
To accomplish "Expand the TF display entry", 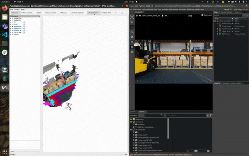I will click(x=11, y=22).
